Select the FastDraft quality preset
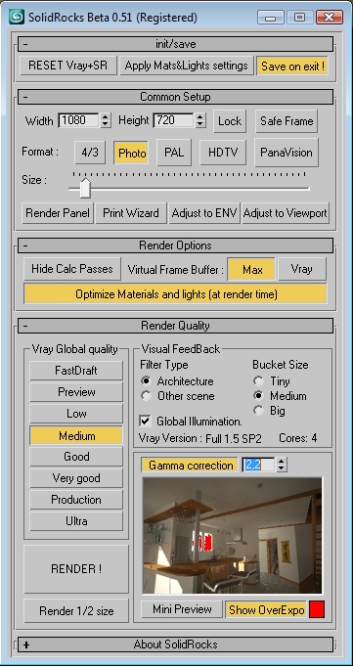The height and width of the screenshot is (667, 353). (x=76, y=371)
